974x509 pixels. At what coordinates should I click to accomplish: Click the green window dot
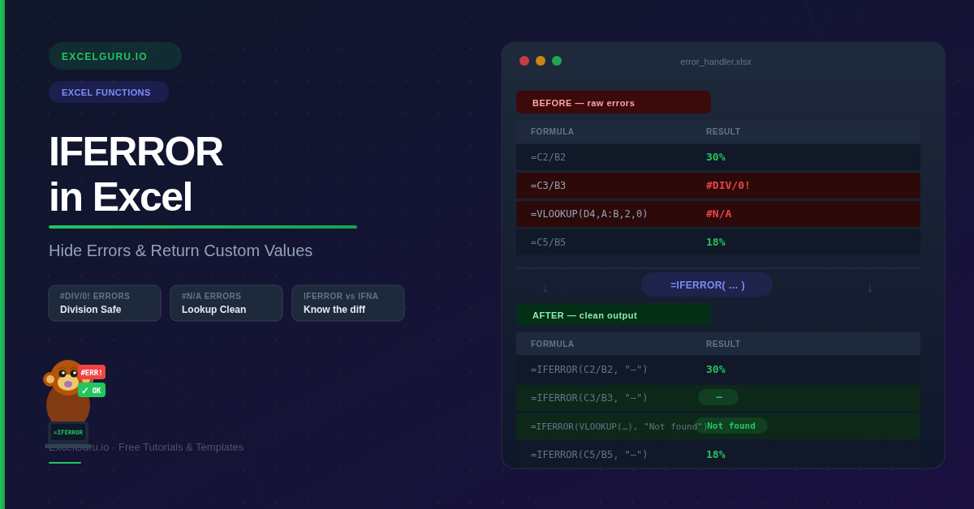click(x=557, y=61)
